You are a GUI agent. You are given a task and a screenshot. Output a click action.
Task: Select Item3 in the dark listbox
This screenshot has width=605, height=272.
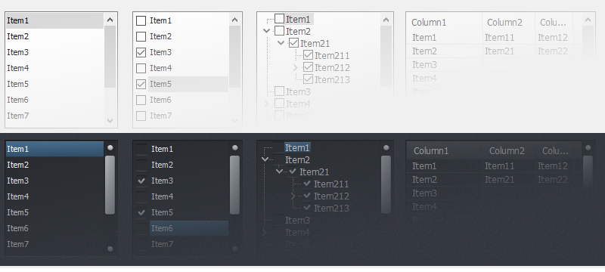[54, 181]
